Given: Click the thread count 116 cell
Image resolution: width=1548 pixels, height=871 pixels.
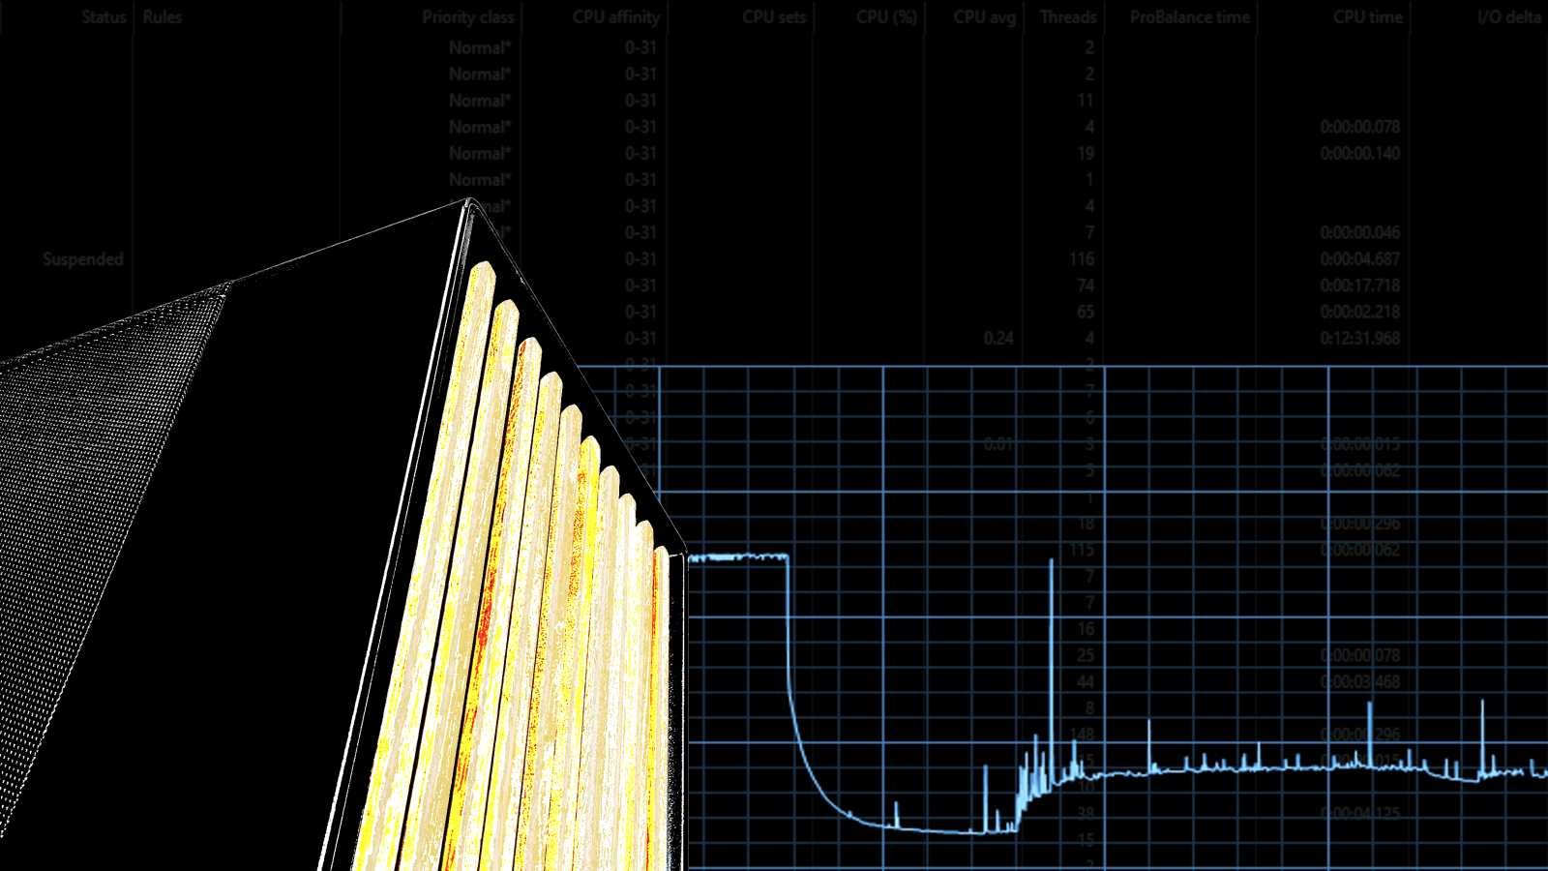Looking at the screenshot, I should tap(1082, 259).
